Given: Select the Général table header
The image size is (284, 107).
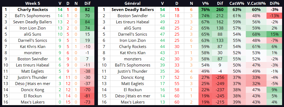Looking at the screenshot, I should click(132, 3).
